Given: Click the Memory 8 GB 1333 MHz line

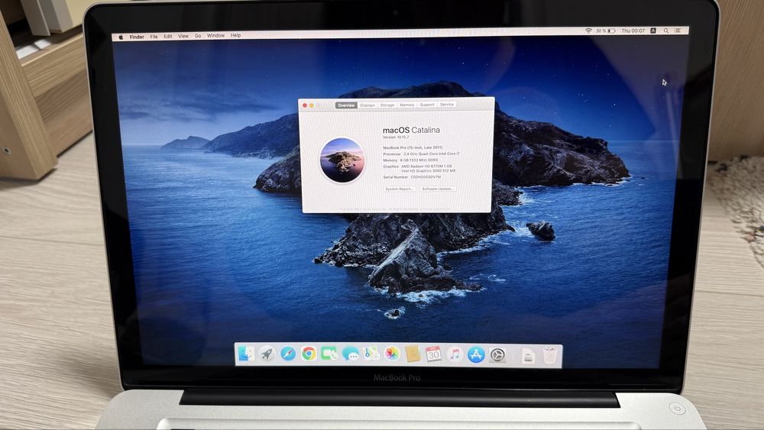Looking at the screenshot, I should pyautogui.click(x=410, y=160).
